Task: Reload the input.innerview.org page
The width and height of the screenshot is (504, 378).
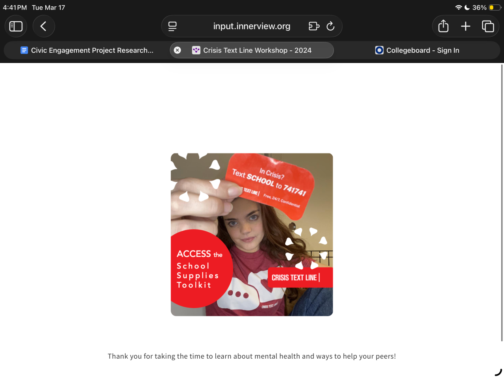Action: pyautogui.click(x=331, y=26)
